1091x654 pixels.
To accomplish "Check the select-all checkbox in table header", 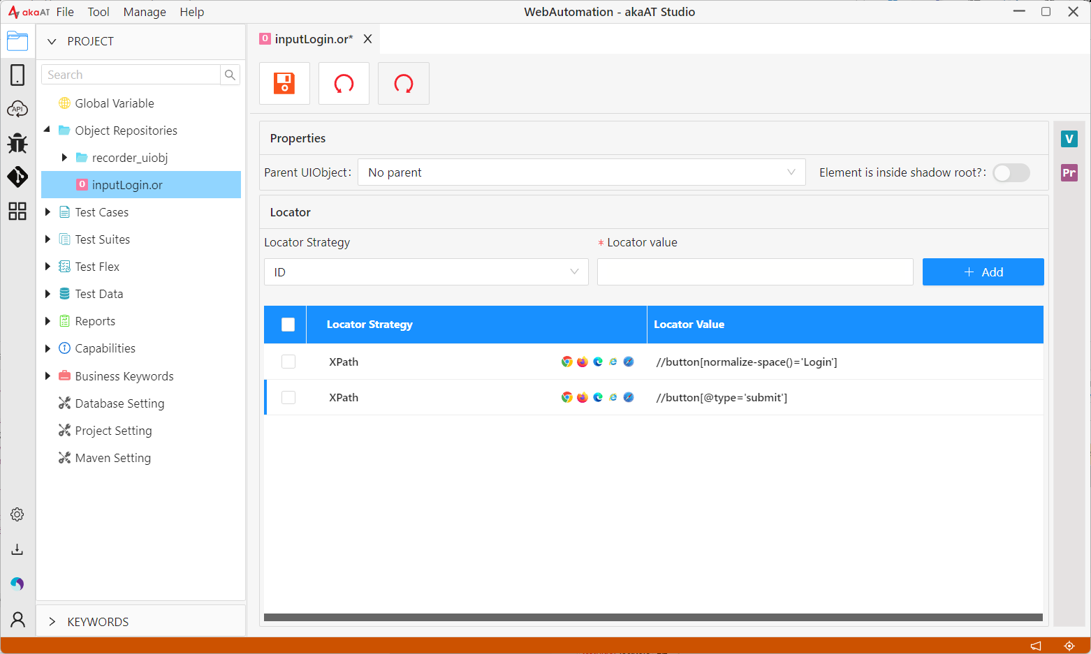I will (x=288, y=325).
